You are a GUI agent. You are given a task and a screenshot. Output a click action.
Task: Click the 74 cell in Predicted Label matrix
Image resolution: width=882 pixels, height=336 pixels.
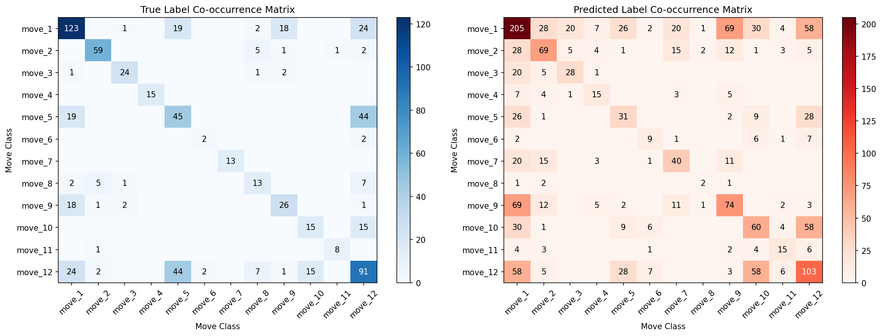coord(729,205)
